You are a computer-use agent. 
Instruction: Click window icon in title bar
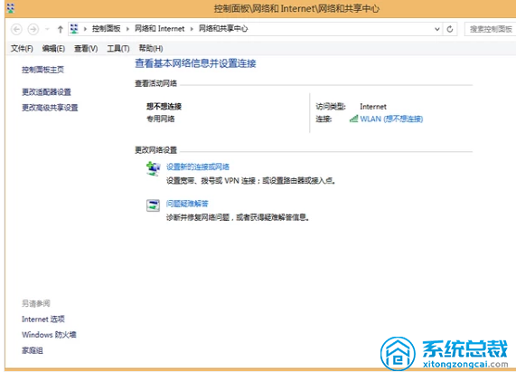[11, 8]
